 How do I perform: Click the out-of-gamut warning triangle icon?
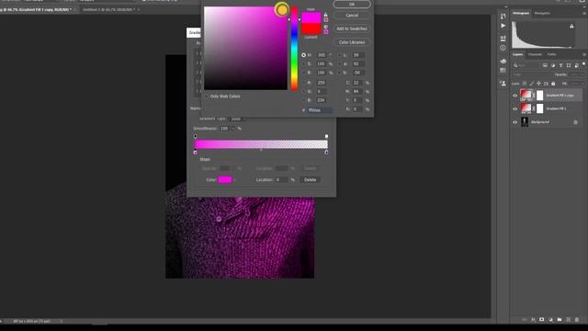point(325,15)
